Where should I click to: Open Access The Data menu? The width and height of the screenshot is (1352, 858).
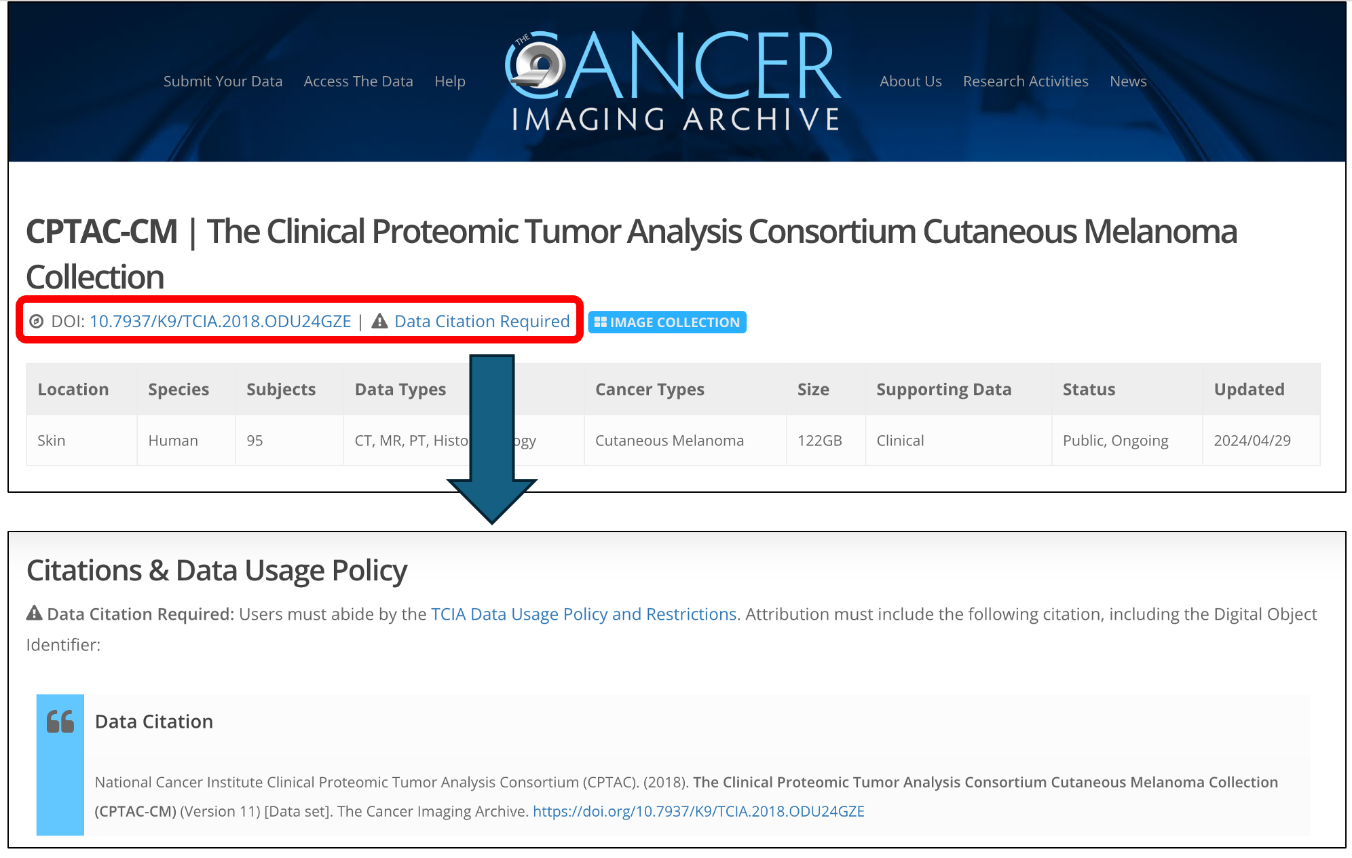coord(358,81)
